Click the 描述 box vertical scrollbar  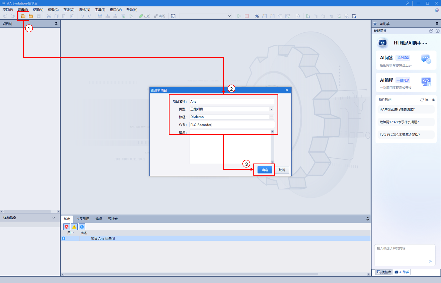coord(272,147)
